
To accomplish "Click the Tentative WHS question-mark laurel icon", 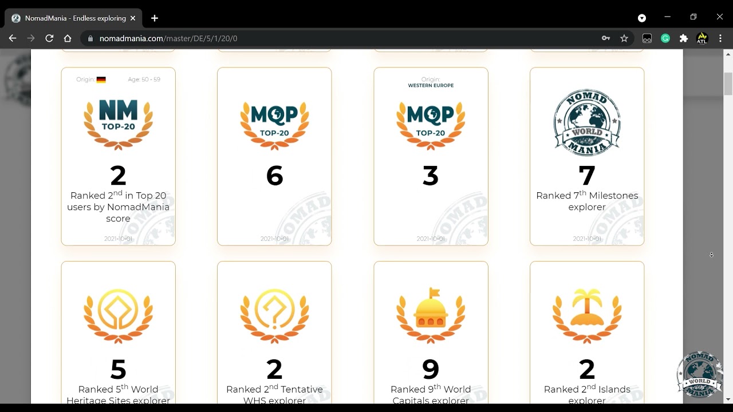I will (274, 316).
